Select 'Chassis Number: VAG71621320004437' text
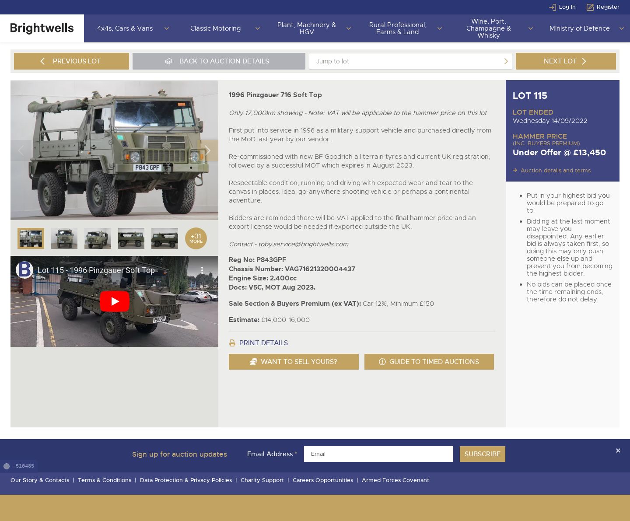 292,269
